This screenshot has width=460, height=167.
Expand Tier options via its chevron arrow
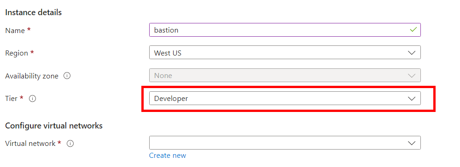[x=412, y=99]
